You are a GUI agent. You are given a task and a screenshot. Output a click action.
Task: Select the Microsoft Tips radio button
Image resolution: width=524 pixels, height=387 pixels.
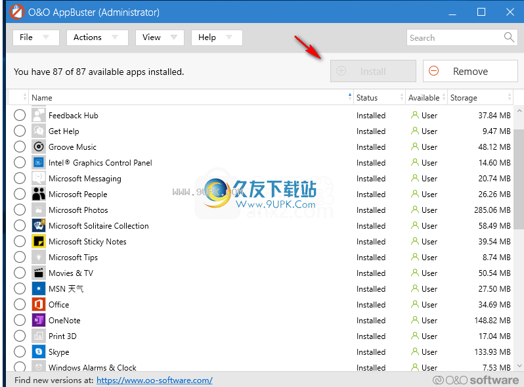pyautogui.click(x=20, y=257)
